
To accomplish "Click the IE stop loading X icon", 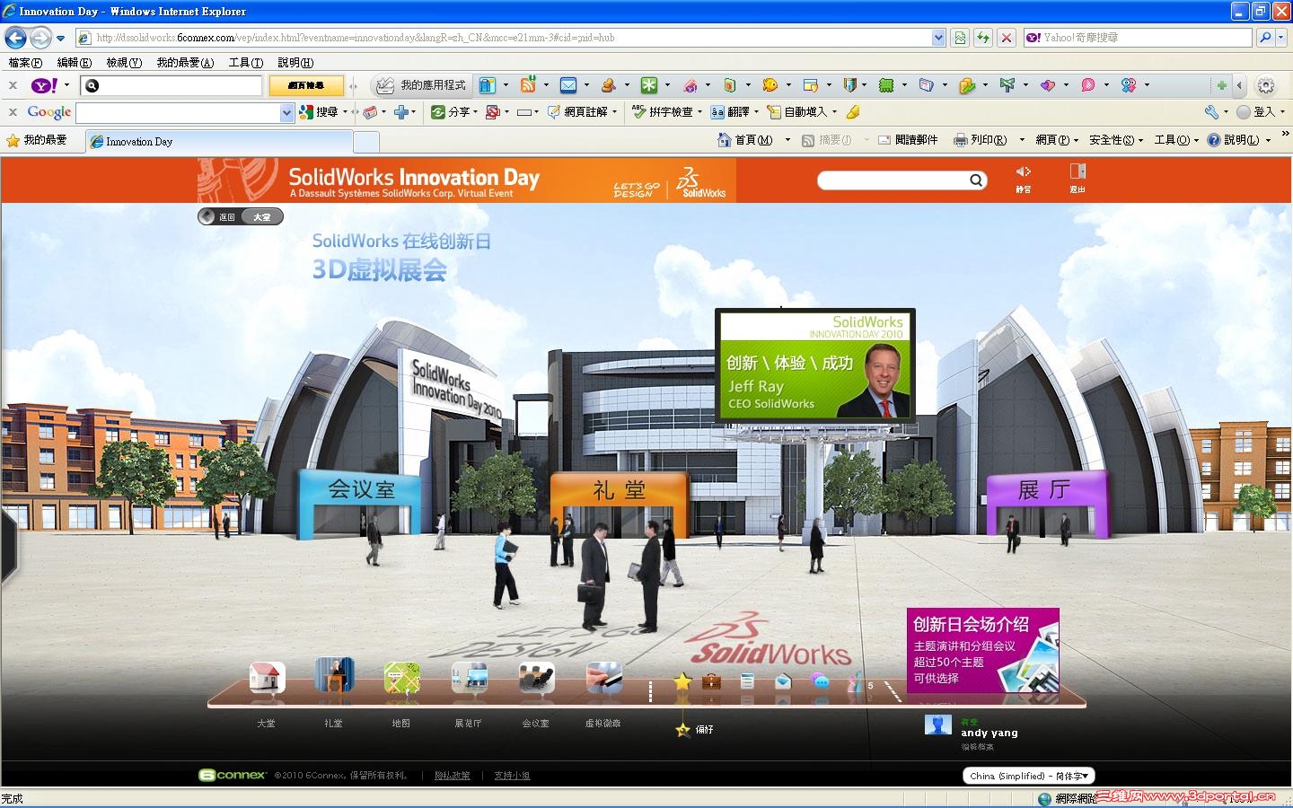I will (x=1007, y=38).
